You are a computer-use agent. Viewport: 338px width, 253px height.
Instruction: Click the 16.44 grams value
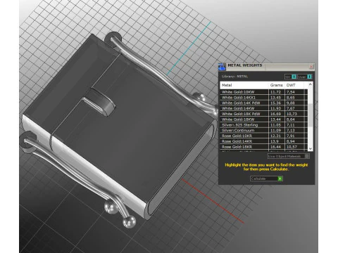pyautogui.click(x=275, y=147)
